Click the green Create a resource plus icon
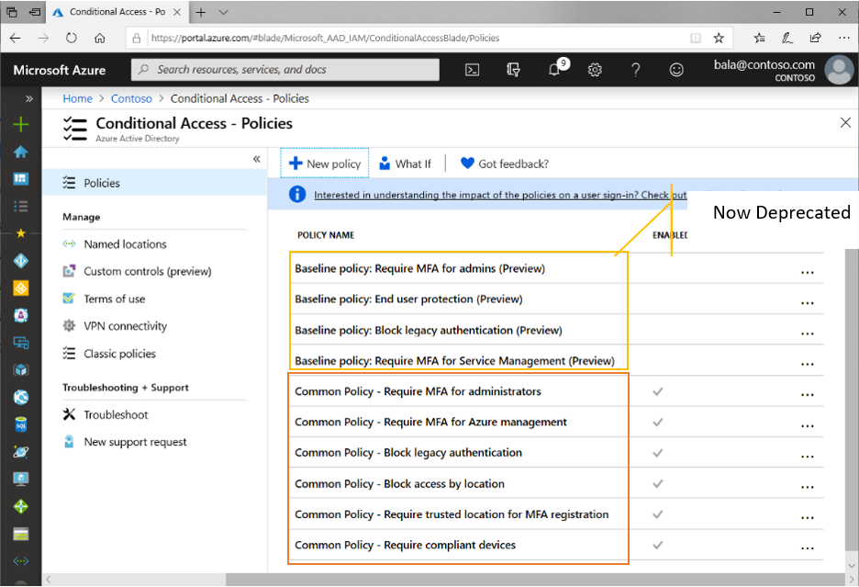The height and width of the screenshot is (587, 859). click(x=21, y=125)
